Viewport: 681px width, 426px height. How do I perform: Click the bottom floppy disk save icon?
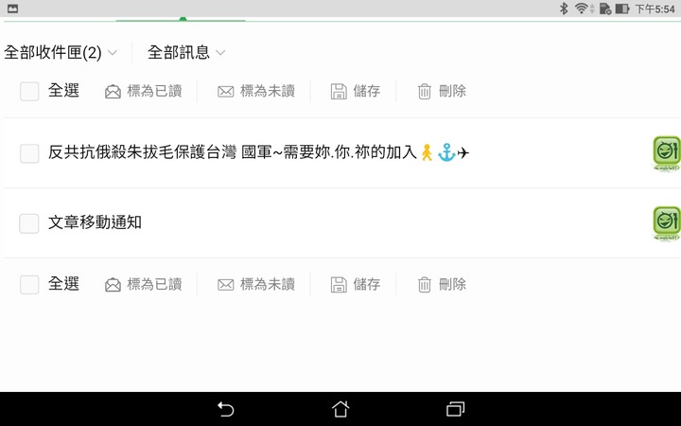point(339,285)
